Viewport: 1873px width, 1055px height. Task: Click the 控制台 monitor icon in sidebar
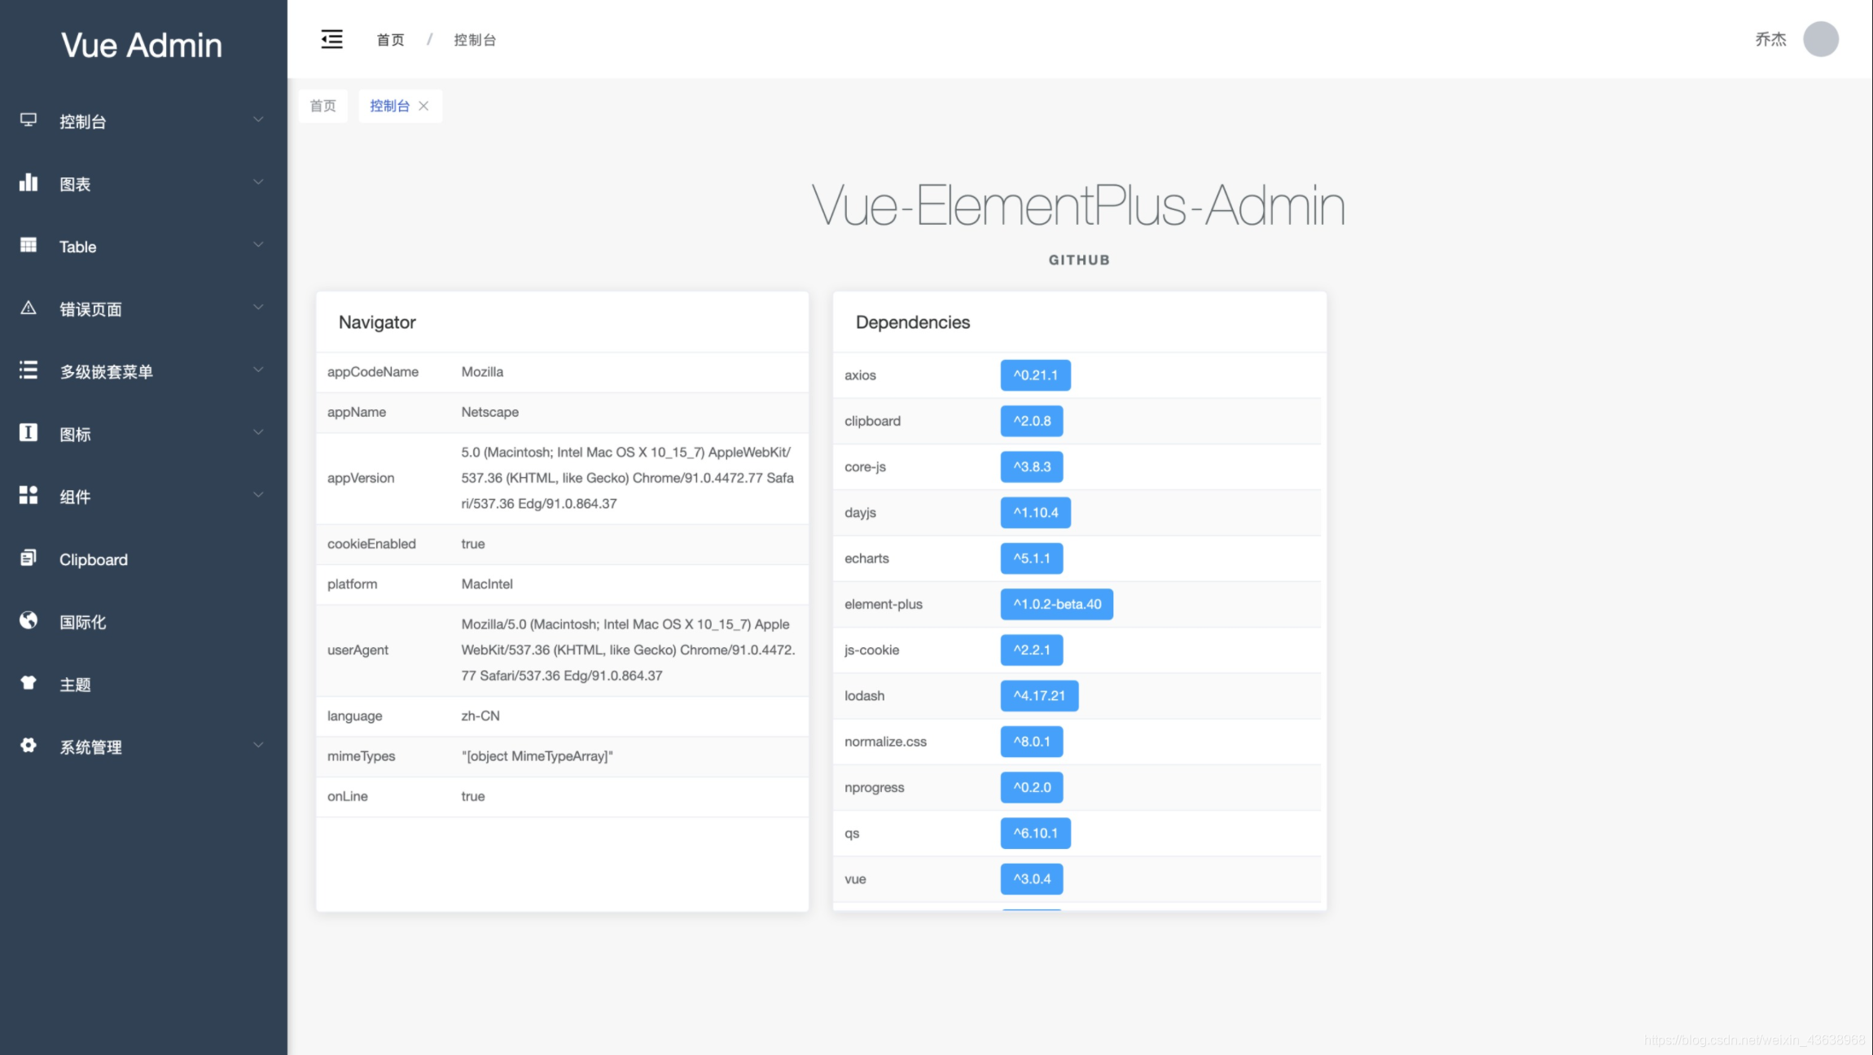point(29,120)
